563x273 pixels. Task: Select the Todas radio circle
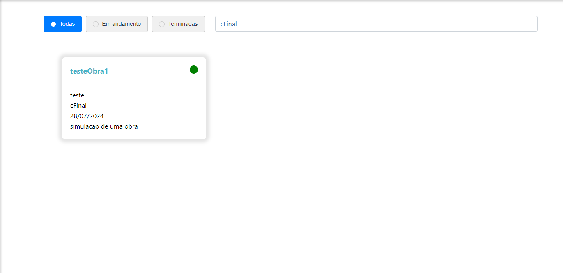53,24
